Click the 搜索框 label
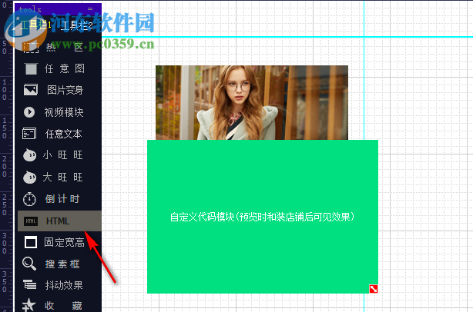 coord(62,264)
